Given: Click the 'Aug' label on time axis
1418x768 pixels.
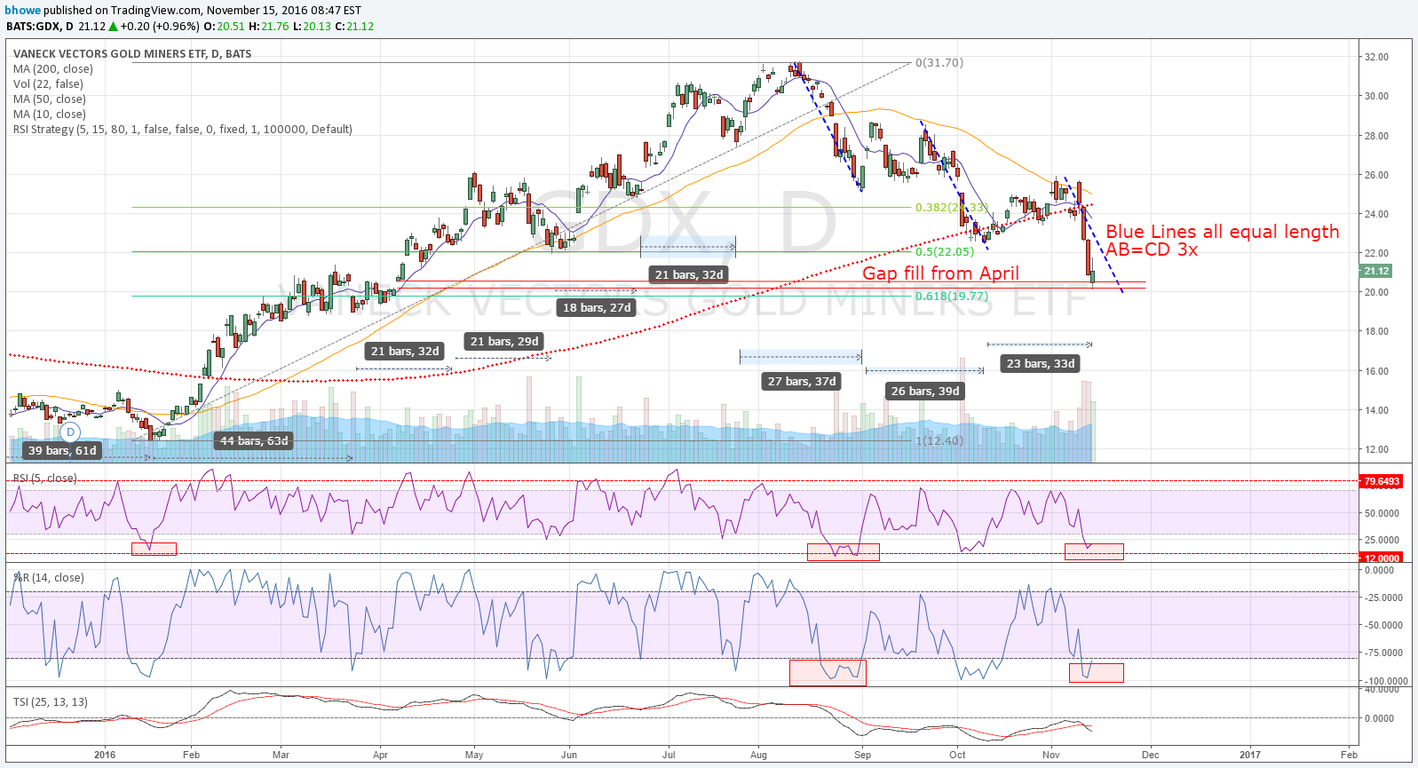Looking at the screenshot, I should 758,755.
